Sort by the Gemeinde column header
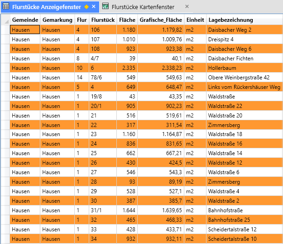 coord(25,20)
